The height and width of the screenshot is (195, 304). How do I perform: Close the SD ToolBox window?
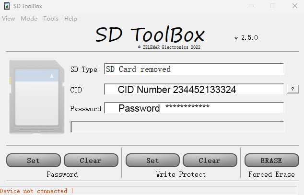[x=295, y=6]
